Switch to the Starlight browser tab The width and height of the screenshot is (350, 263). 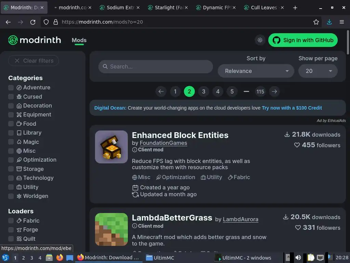167,8
